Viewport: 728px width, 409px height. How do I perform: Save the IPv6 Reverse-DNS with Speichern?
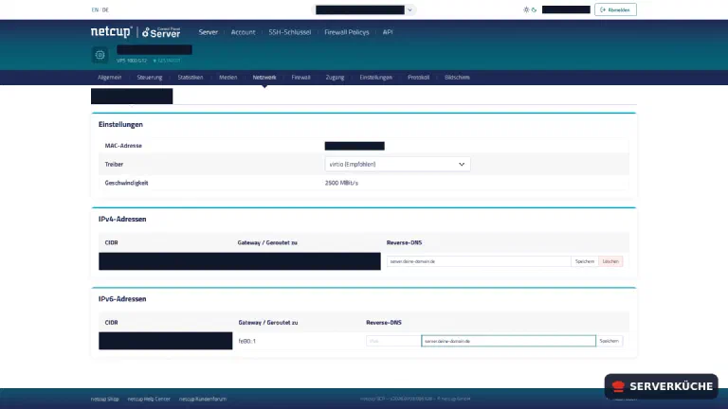(609, 341)
